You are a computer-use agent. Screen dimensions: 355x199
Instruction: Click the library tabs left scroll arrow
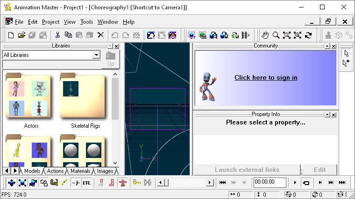coord(7,171)
